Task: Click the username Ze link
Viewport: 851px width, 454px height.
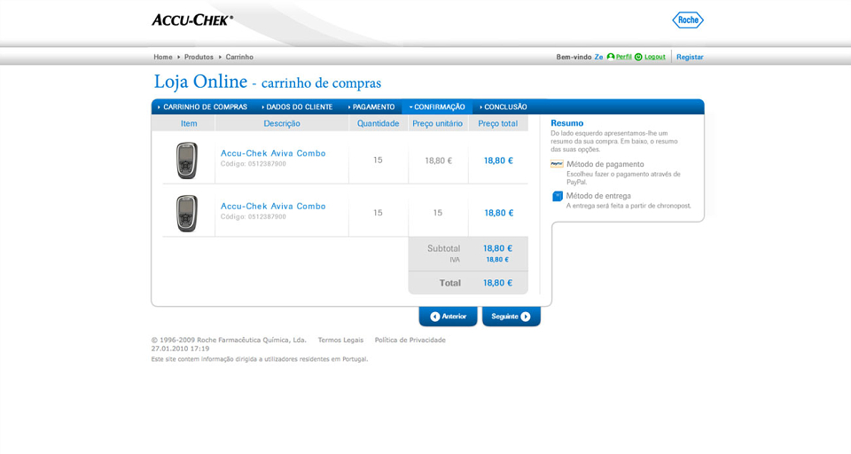Action: (x=598, y=57)
